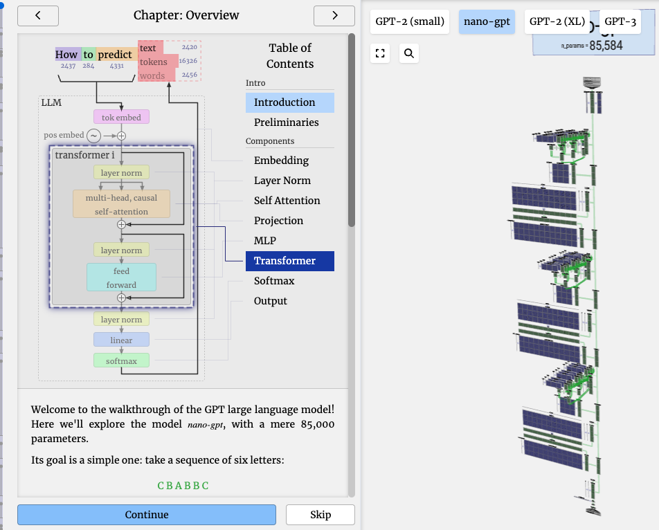
Task: Select the GPT-2 (small) model
Action: coord(409,21)
